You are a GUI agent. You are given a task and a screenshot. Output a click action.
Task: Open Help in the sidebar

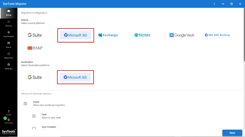coord(9,113)
